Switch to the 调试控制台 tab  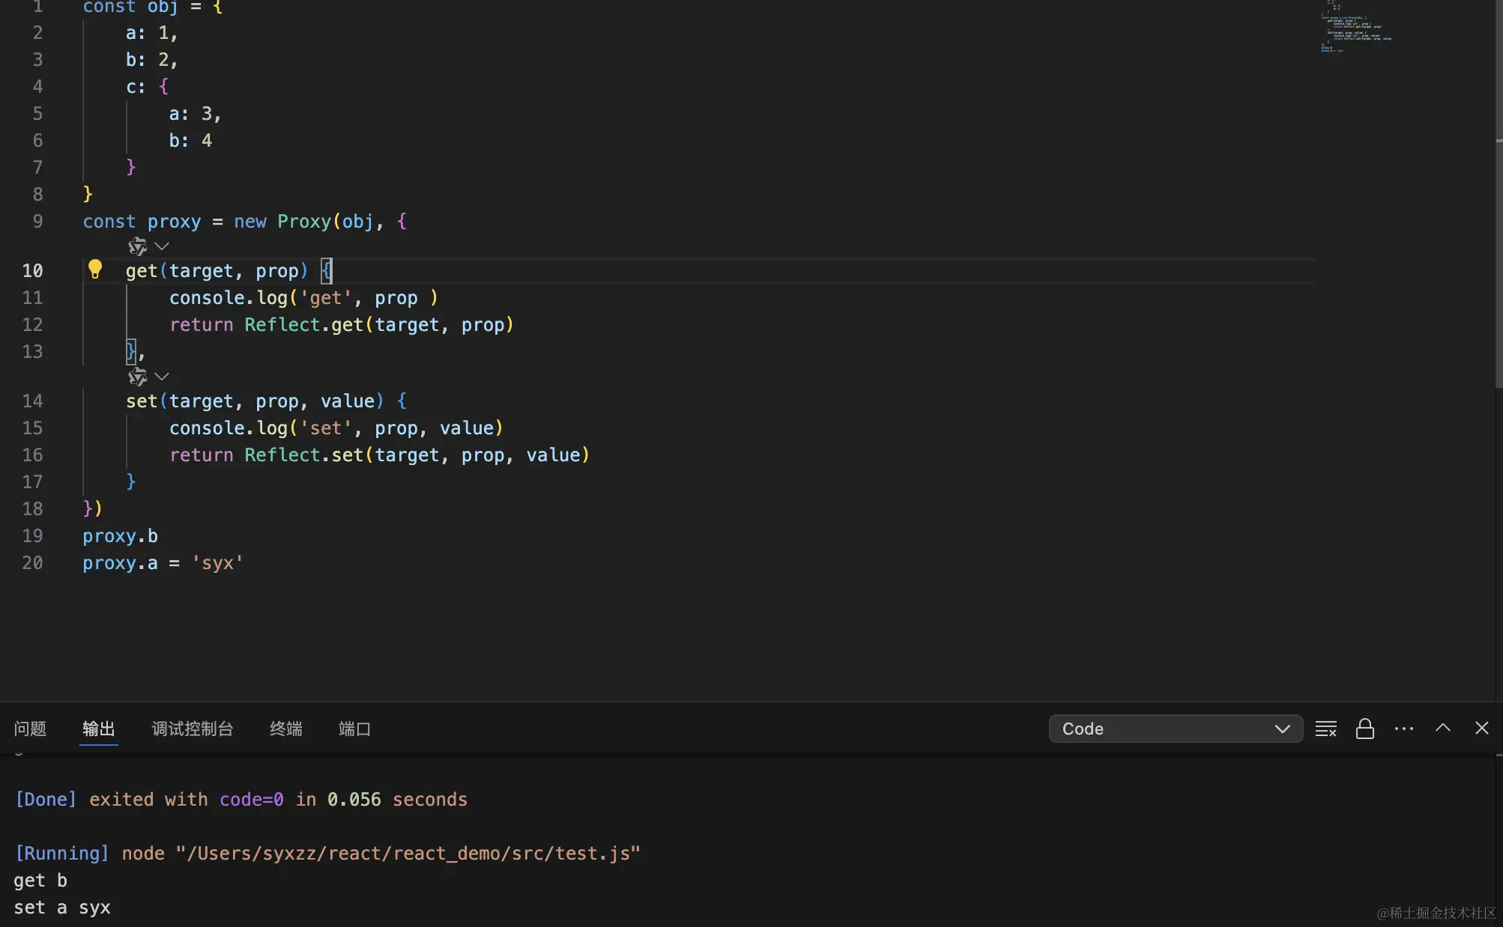[193, 729]
